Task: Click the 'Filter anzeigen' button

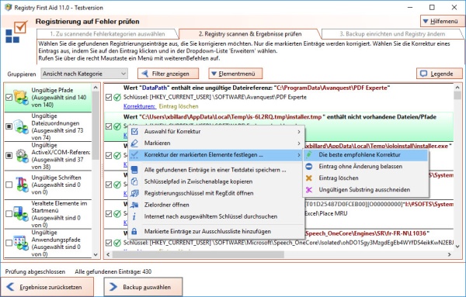Action: tap(168, 74)
